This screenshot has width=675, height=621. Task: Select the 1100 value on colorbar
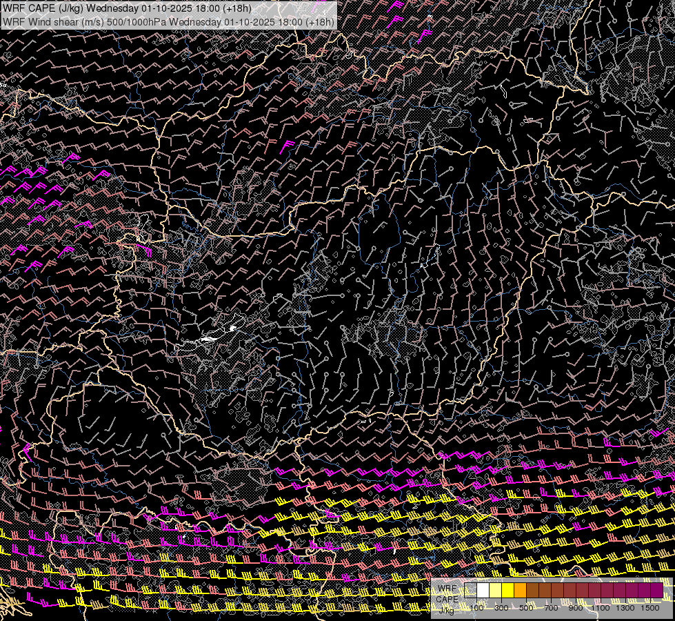pyautogui.click(x=601, y=608)
